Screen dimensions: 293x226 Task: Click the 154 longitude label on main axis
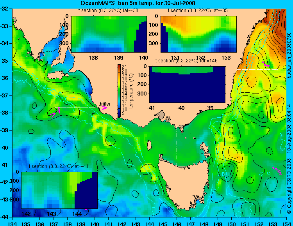point(286,224)
